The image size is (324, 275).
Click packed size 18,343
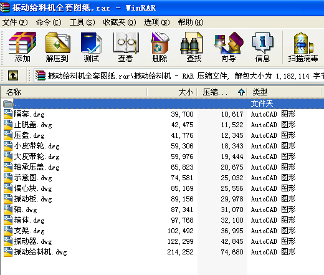[232, 146]
